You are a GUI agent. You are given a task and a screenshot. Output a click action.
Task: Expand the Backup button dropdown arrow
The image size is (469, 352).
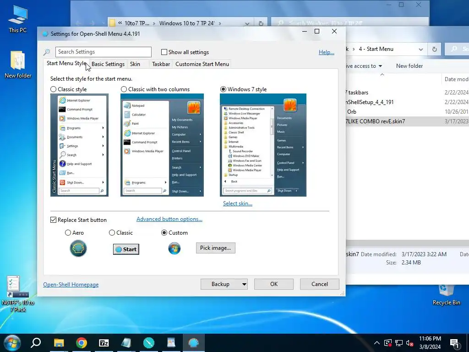click(x=244, y=284)
